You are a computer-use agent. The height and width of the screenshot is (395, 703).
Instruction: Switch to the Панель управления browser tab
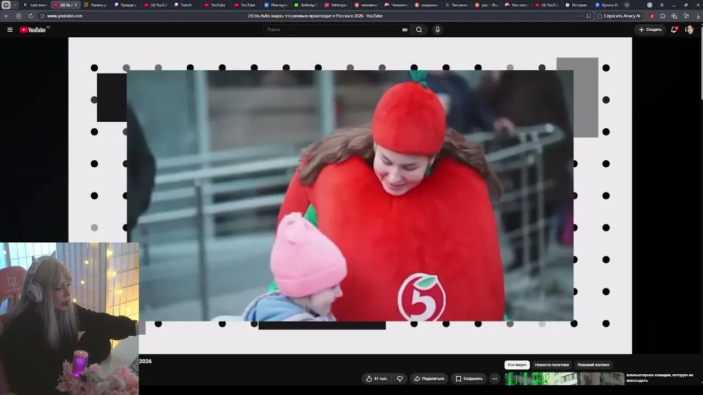pos(96,5)
